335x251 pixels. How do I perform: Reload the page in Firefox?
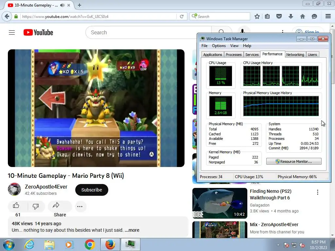tap(182, 16)
